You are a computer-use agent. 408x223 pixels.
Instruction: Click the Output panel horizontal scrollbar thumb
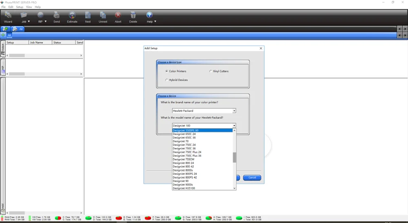(x=17, y=56)
